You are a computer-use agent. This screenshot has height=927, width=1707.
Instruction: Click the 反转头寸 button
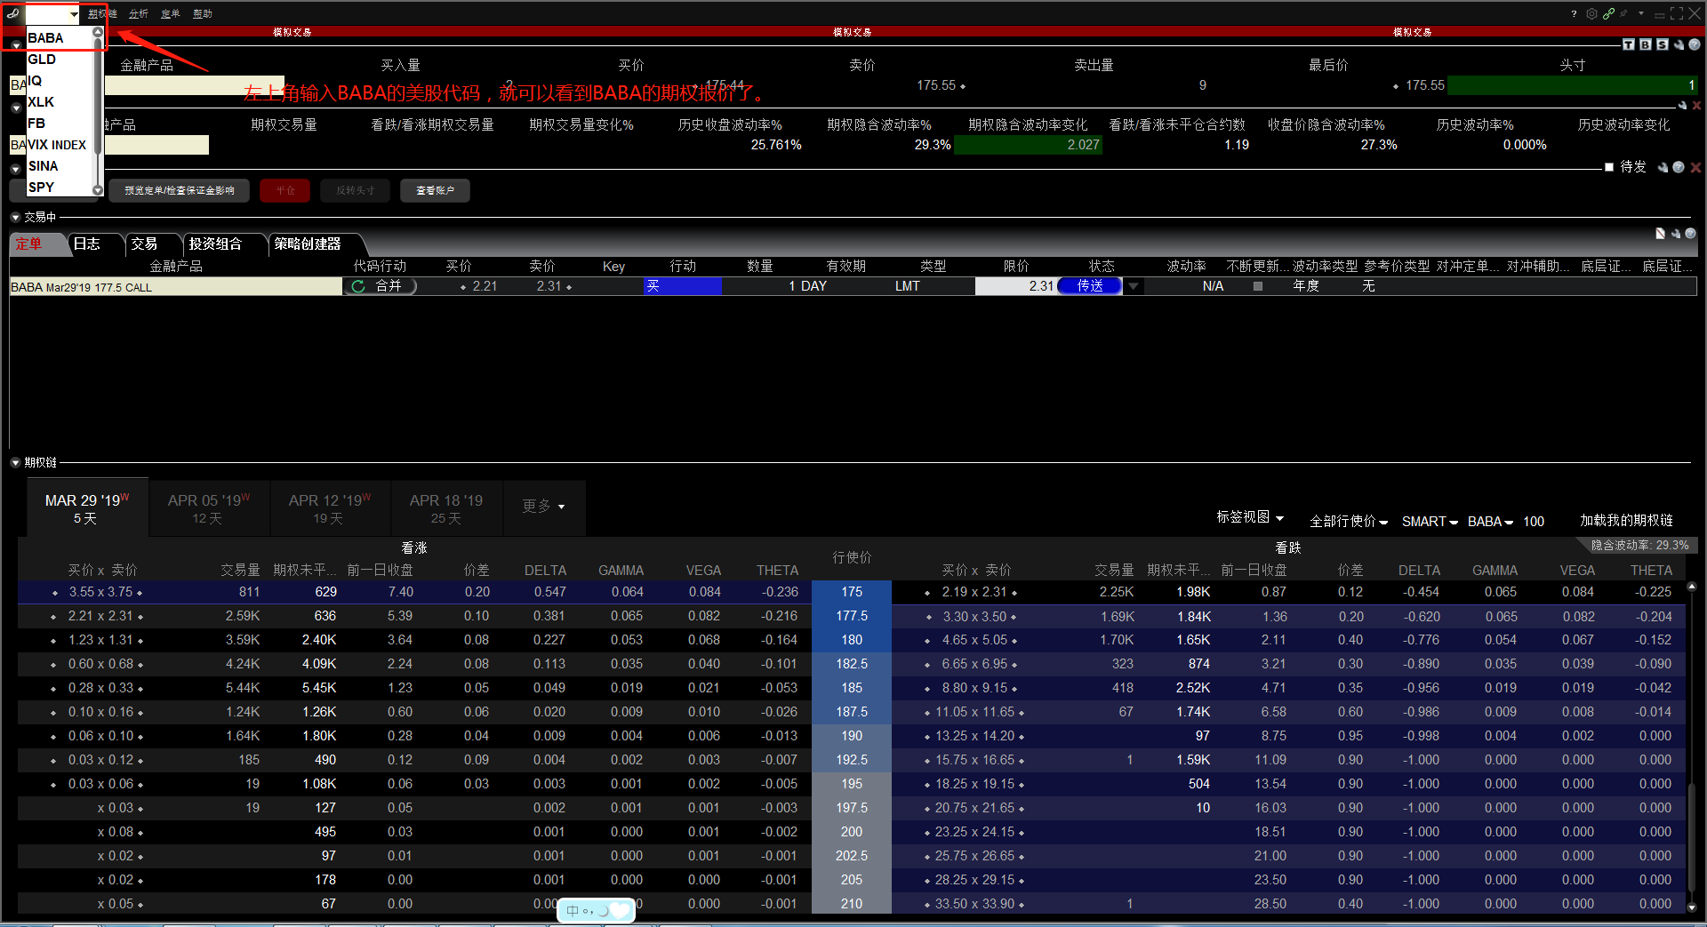(x=356, y=190)
